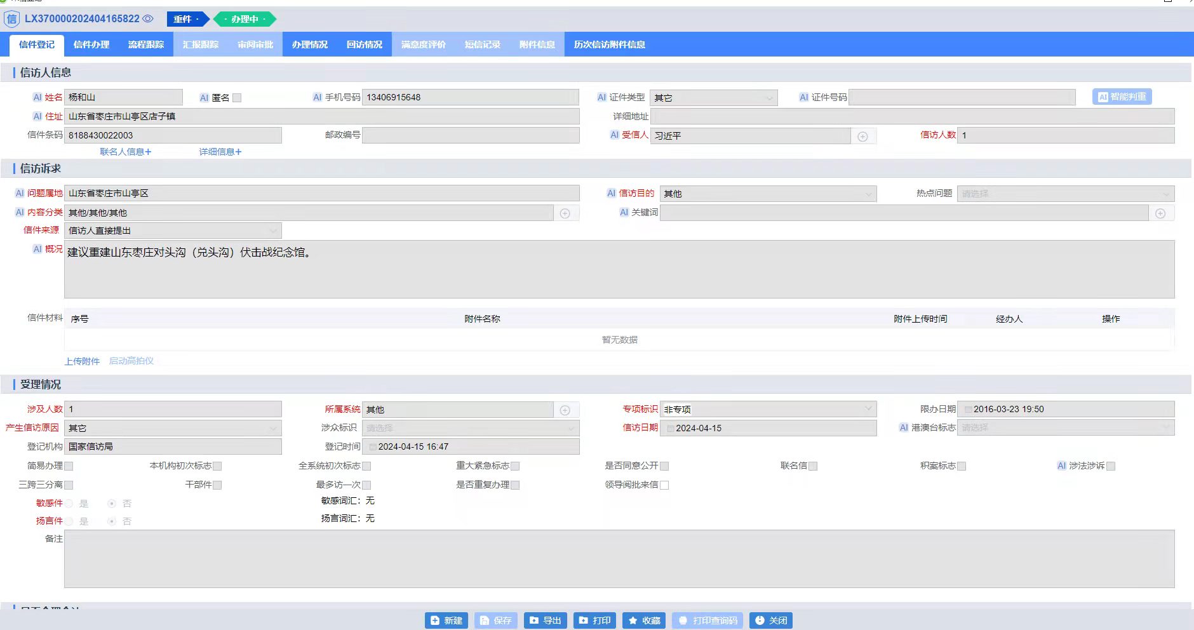The width and height of the screenshot is (1194, 630).
Task: Click the plus icon next to 所属系统 field
Action: coord(565,410)
